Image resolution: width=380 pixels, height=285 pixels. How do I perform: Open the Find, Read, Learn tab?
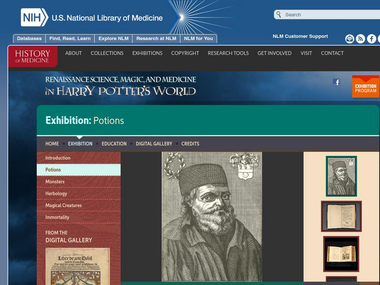click(70, 38)
